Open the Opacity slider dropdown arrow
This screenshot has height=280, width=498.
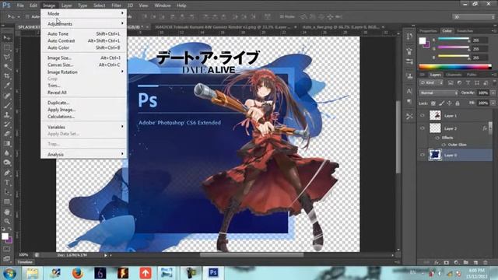point(493,93)
